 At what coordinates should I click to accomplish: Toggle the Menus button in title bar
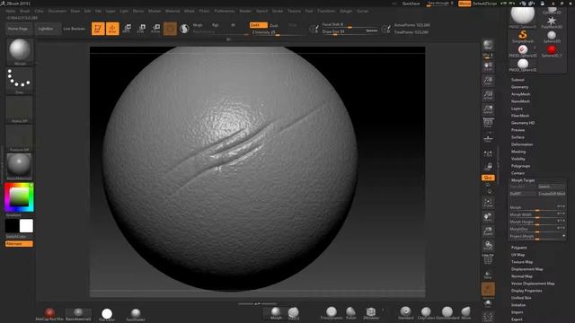464,4
